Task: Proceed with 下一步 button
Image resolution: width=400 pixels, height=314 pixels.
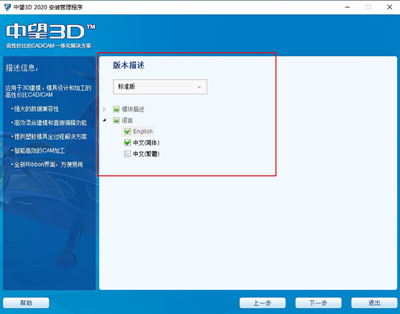Action: 319,303
